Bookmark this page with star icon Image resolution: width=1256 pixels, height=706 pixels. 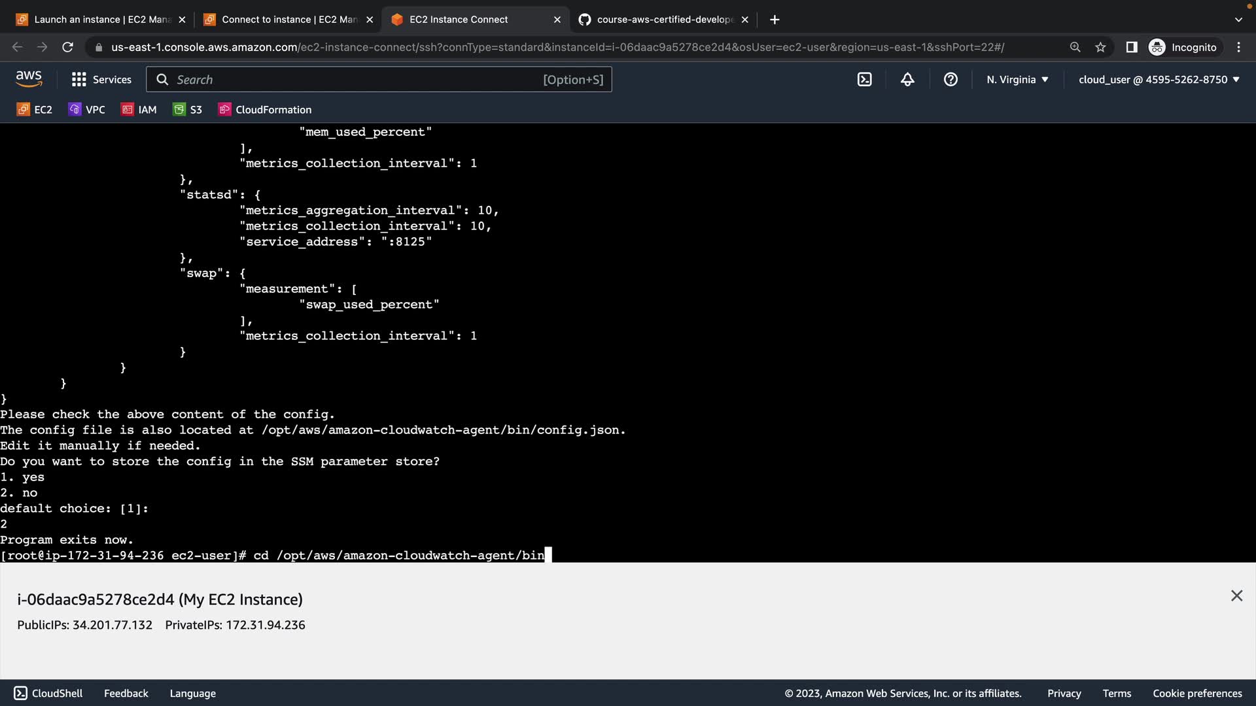point(1100,47)
